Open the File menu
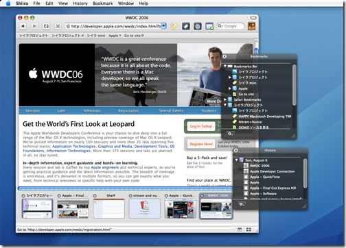346x248 pixels. pos(36,3)
